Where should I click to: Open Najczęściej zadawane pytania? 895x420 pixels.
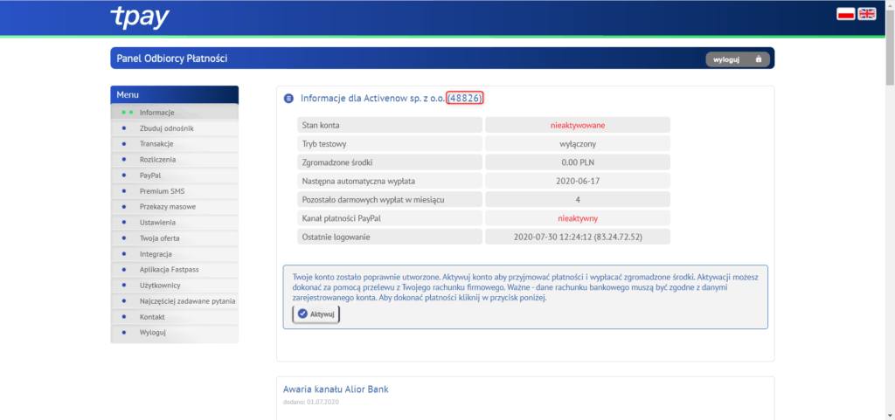pyautogui.click(x=175, y=301)
